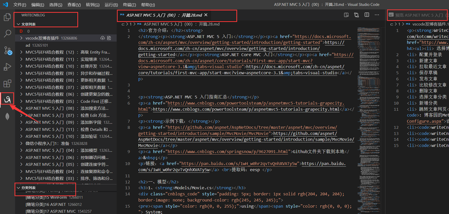This screenshot has width=449, height=214.
Task: Select MVC5与EF6结合教程 (07) 读取相关数据
Action: point(66,87)
